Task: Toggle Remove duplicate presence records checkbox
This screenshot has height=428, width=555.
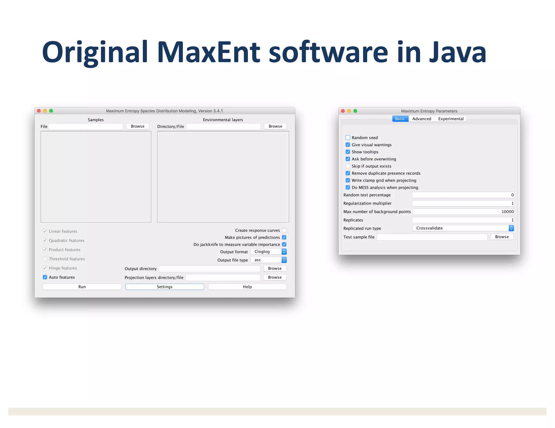Action: coord(348,173)
